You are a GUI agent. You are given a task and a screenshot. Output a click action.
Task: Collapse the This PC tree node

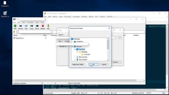72,47
